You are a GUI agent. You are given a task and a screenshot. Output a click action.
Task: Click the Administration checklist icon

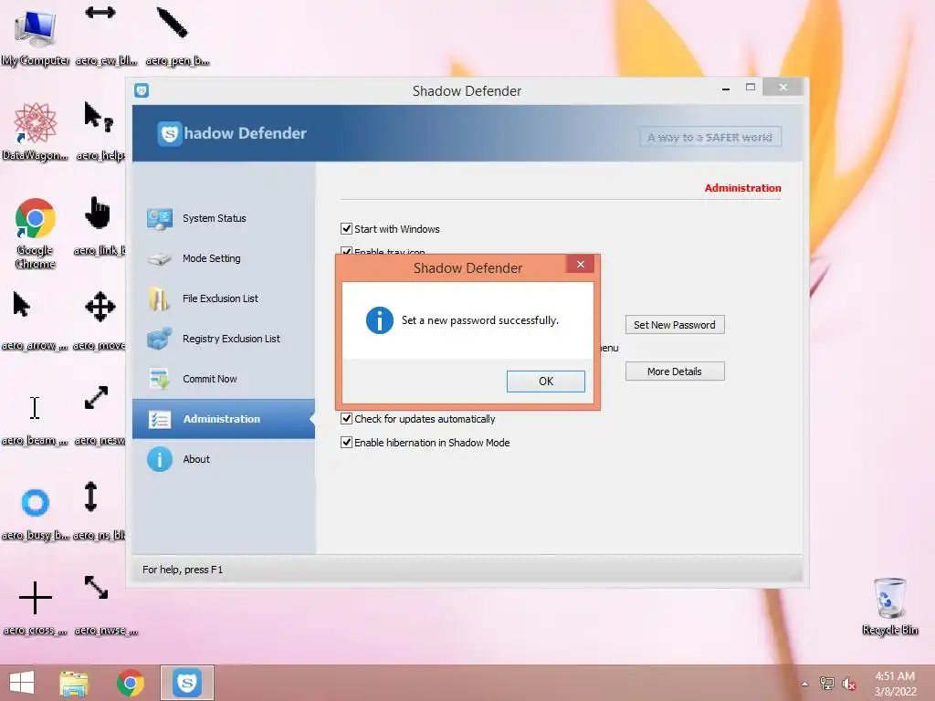tap(159, 419)
